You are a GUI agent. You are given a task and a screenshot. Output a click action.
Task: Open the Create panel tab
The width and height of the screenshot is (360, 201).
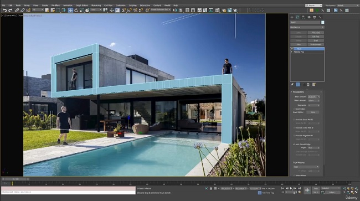click(292, 17)
